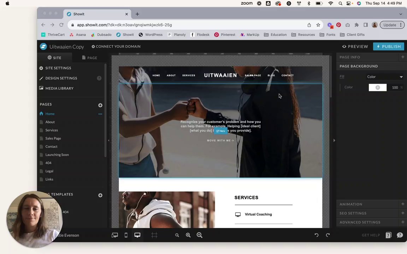This screenshot has width=407, height=254.
Task: Click the Hero canvas label tag
Action: click(220, 131)
